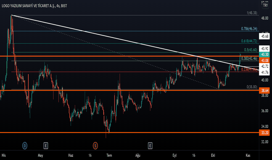Click the current price 43.30 label
This screenshot has width=272, height=160.
point(264,54)
